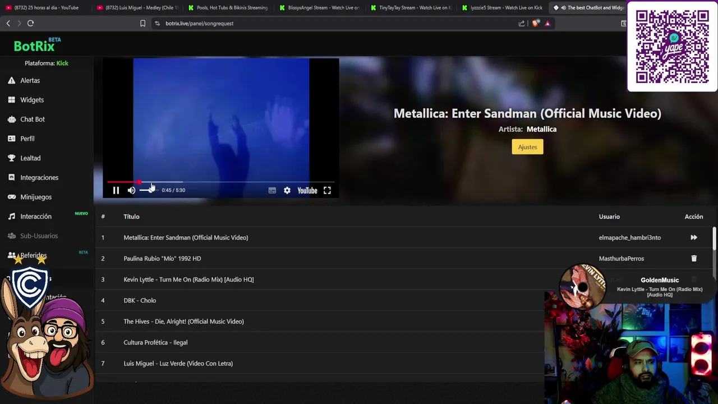718x404 pixels.
Task: Click the Chat Bot robot icon
Action: pos(11,119)
